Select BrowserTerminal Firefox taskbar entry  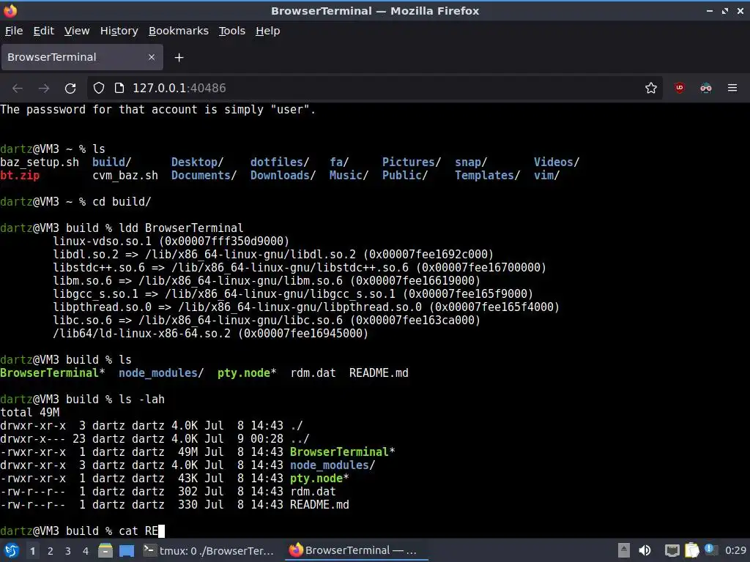pyautogui.click(x=357, y=551)
